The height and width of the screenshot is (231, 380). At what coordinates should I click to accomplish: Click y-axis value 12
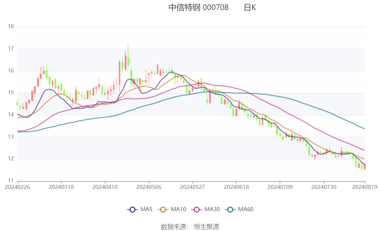tap(11, 159)
